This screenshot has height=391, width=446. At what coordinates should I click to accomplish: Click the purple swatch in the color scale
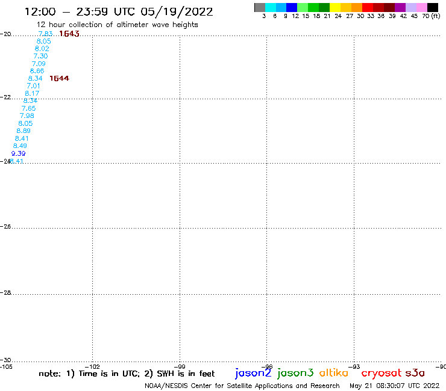pyautogui.click(x=400, y=8)
